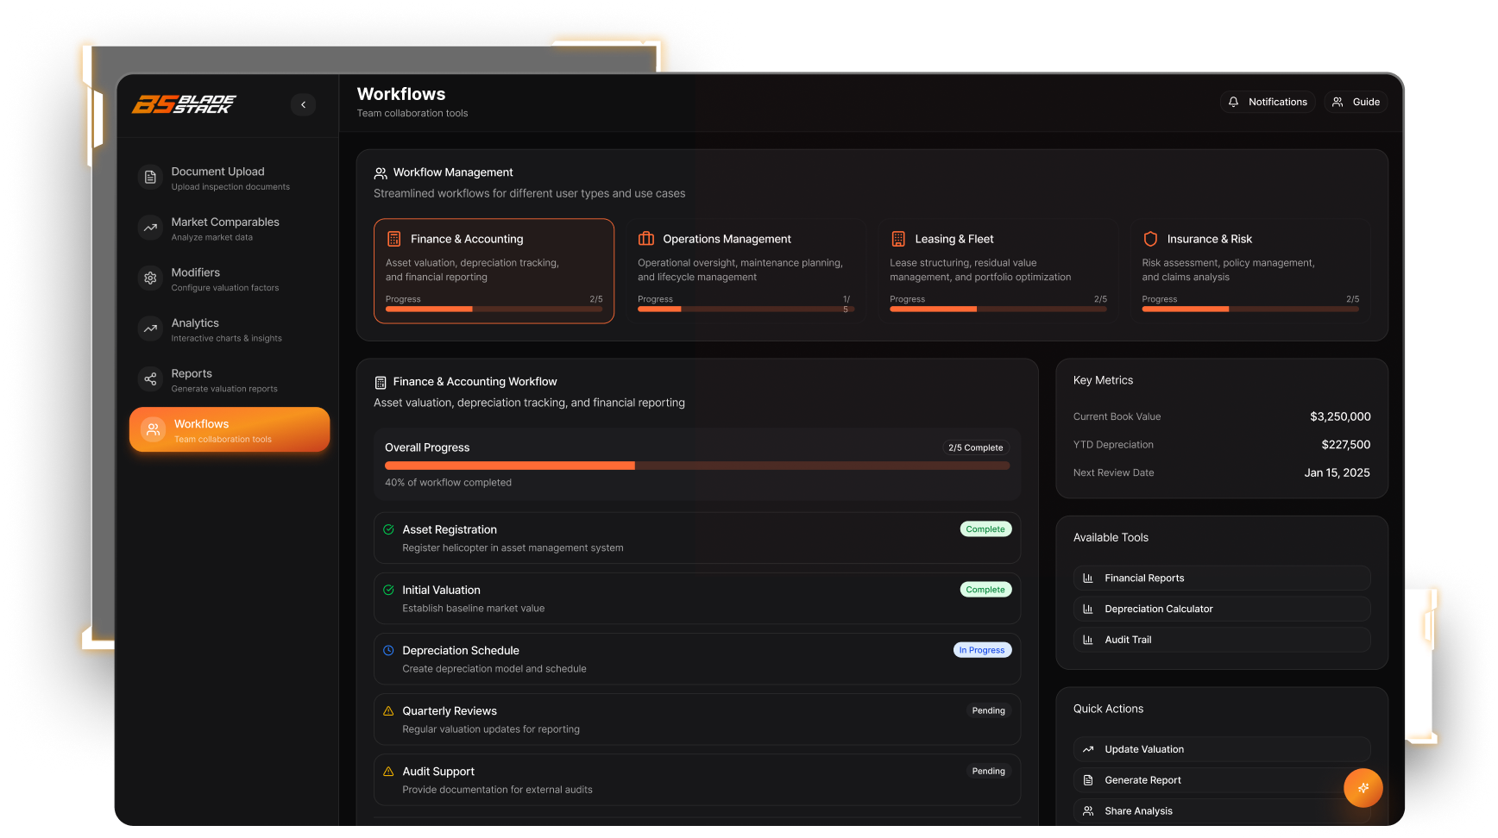Viewport: 1498px width, 838px height.
Task: Collapse the sidebar with chevron button
Action: pyautogui.click(x=303, y=104)
